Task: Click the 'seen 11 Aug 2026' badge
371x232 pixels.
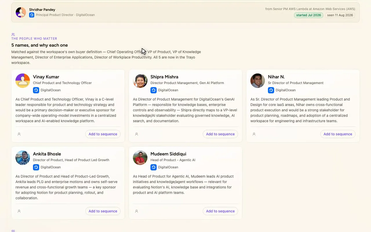Action: pyautogui.click(x=340, y=15)
